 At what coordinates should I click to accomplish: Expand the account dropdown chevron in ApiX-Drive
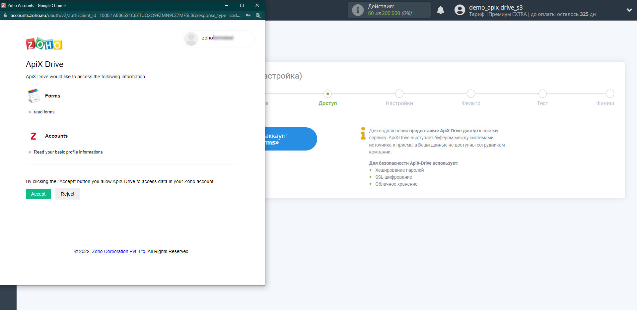click(629, 10)
